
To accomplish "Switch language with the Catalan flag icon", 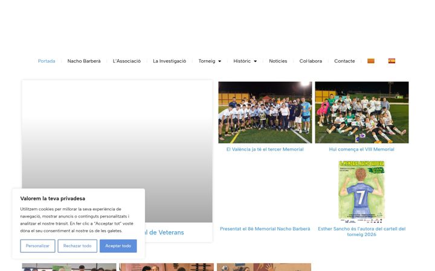I will tap(370, 61).
